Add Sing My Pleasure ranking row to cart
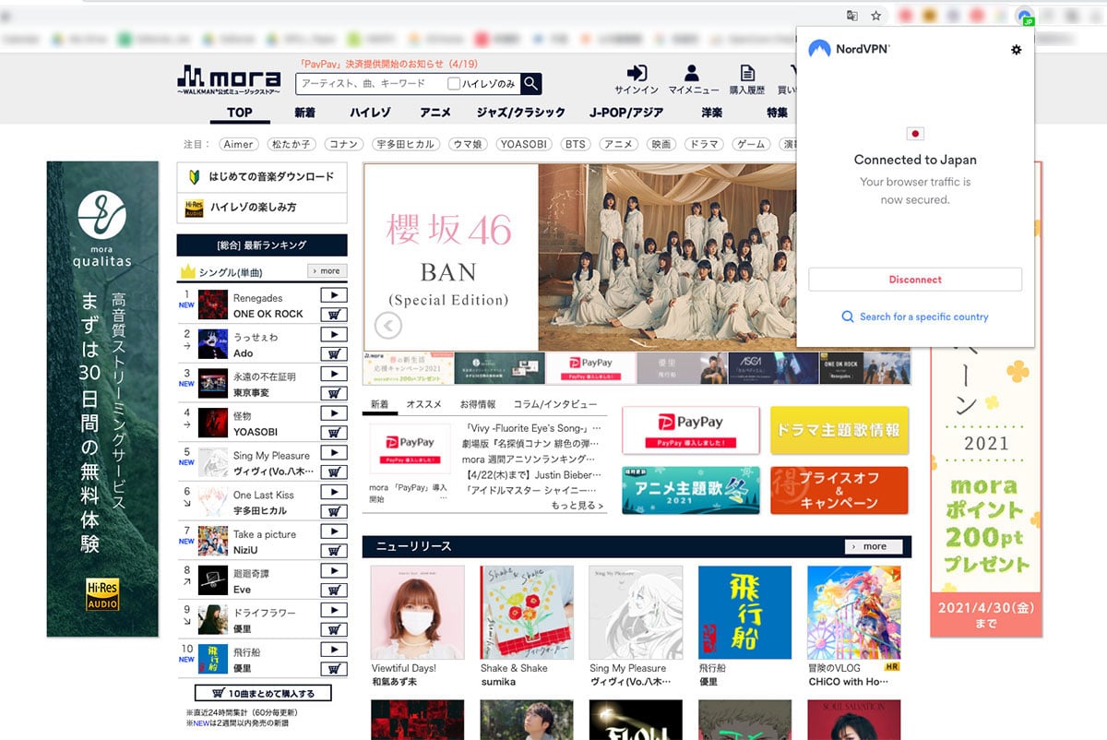 pyautogui.click(x=333, y=471)
